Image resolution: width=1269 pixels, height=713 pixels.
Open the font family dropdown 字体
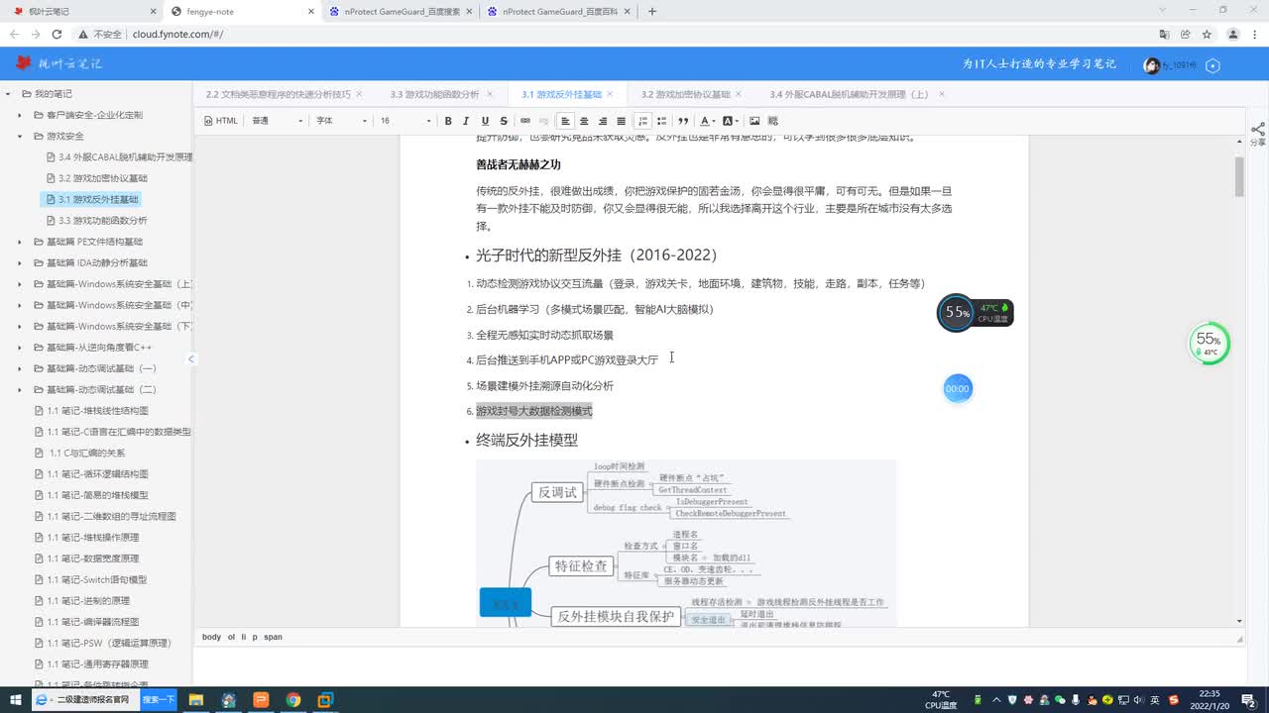click(x=341, y=121)
